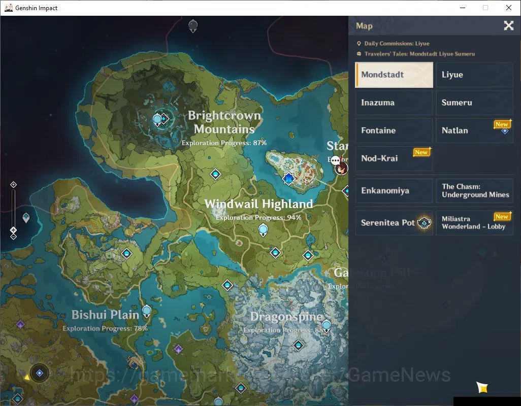Click the round quest navigation button with diamond

40,373
